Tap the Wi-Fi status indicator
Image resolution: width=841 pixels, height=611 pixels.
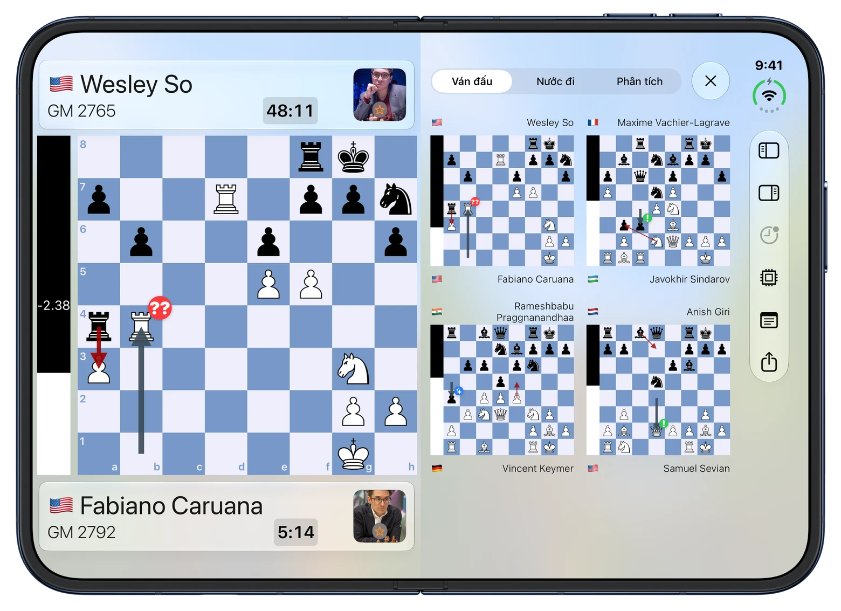[x=769, y=95]
